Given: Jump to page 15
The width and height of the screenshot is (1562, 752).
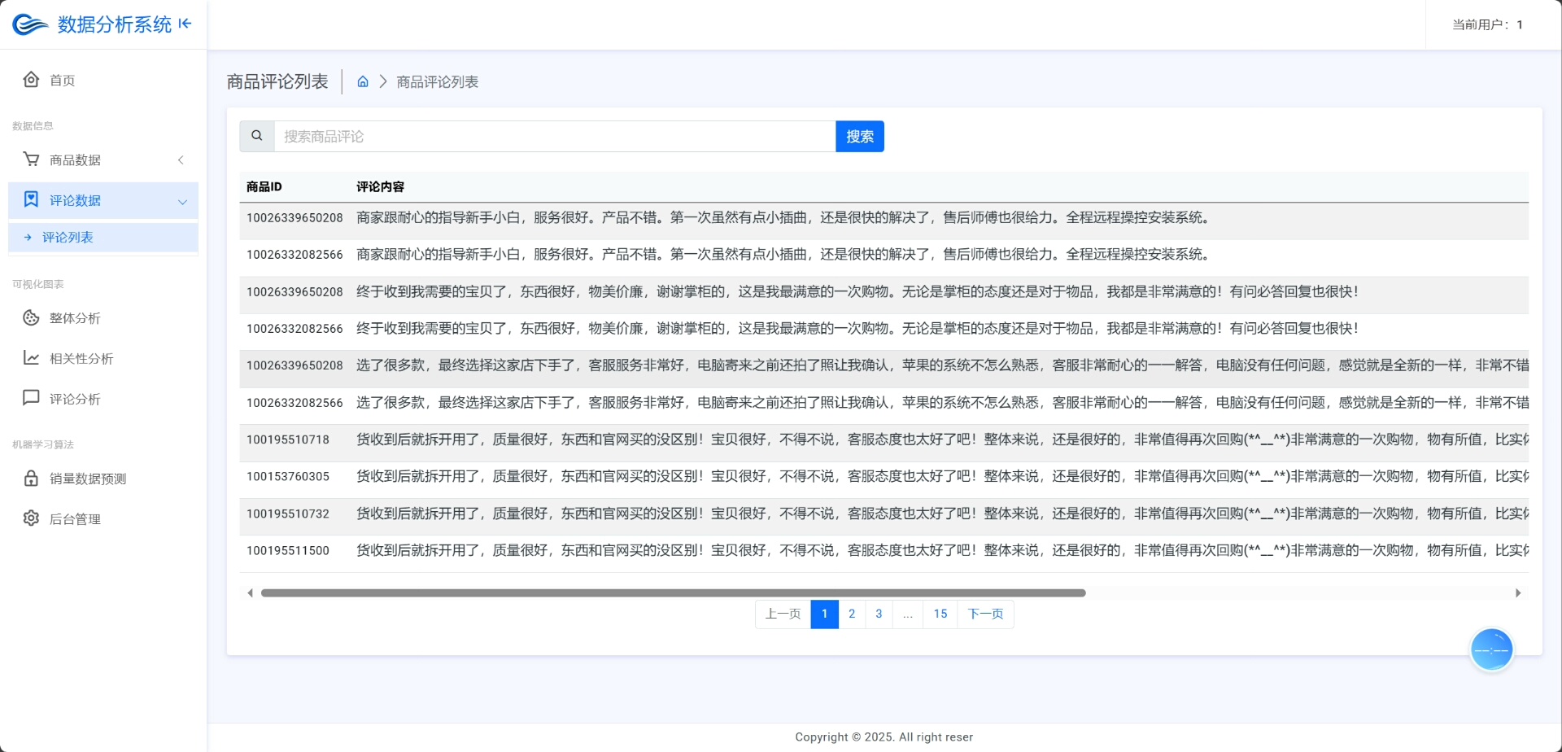Looking at the screenshot, I should [x=940, y=614].
